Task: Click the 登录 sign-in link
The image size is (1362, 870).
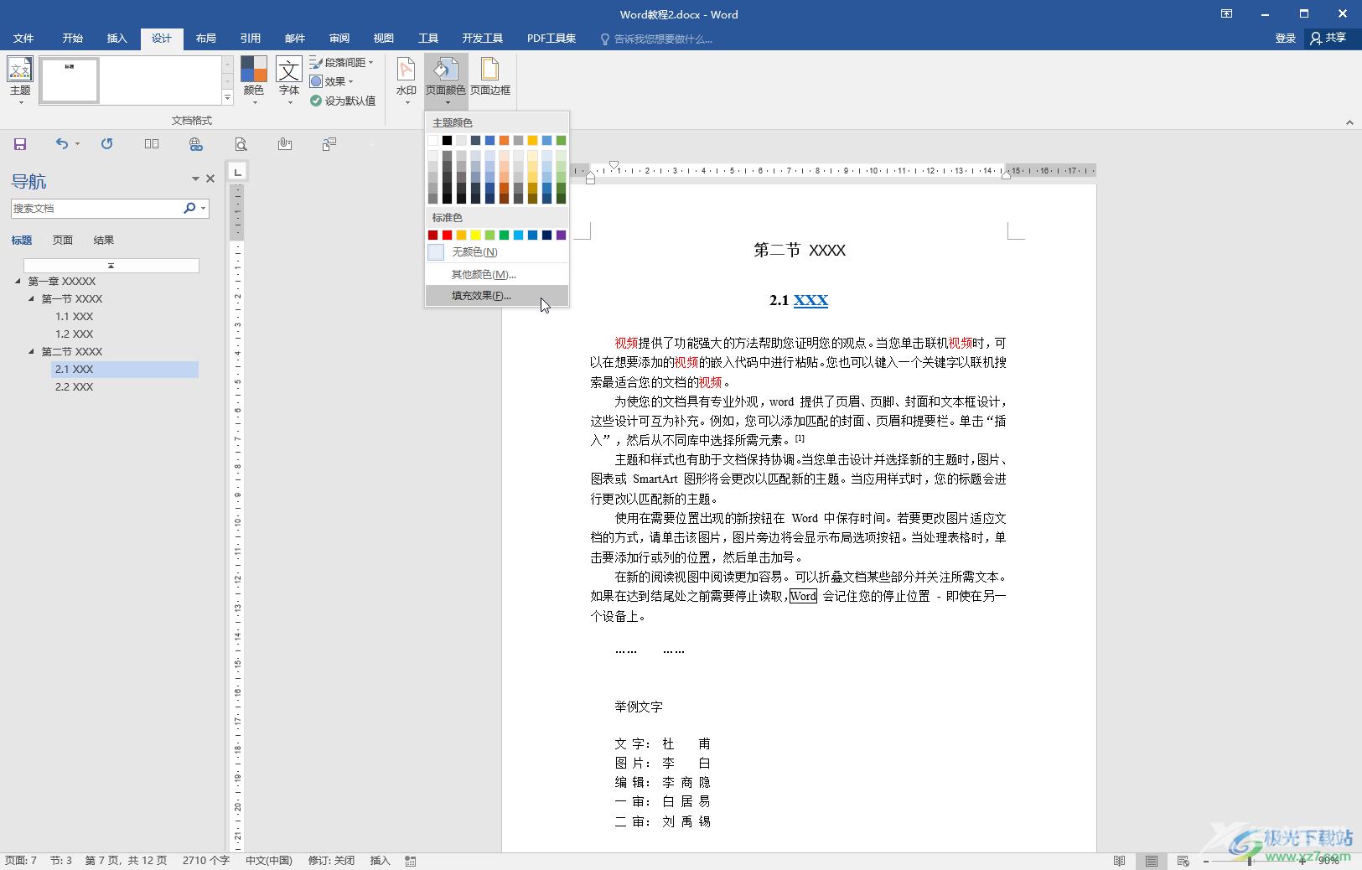Action: click(1286, 38)
